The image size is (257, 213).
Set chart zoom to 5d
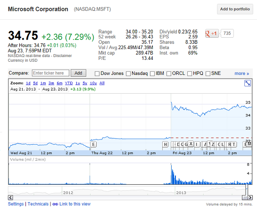(35, 83)
